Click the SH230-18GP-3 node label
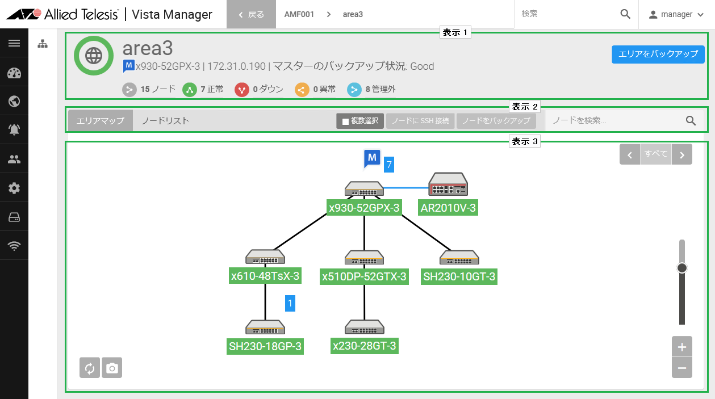The width and height of the screenshot is (715, 399). (x=265, y=346)
